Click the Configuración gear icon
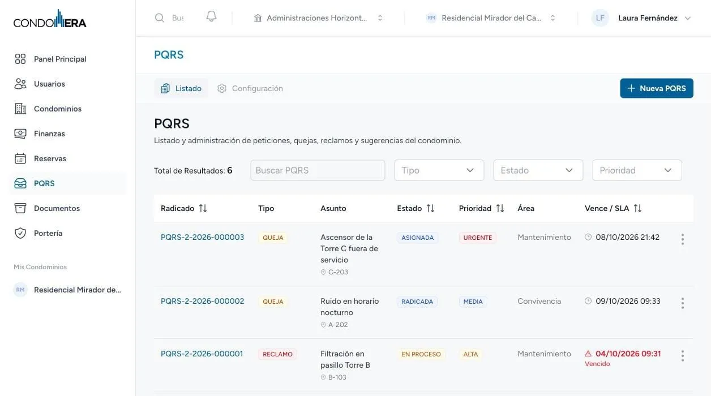This screenshot has height=396, width=711. point(222,88)
